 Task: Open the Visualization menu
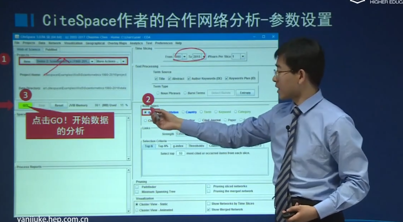73,43
